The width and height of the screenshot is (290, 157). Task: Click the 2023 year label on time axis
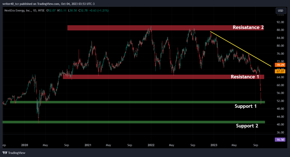(214, 145)
